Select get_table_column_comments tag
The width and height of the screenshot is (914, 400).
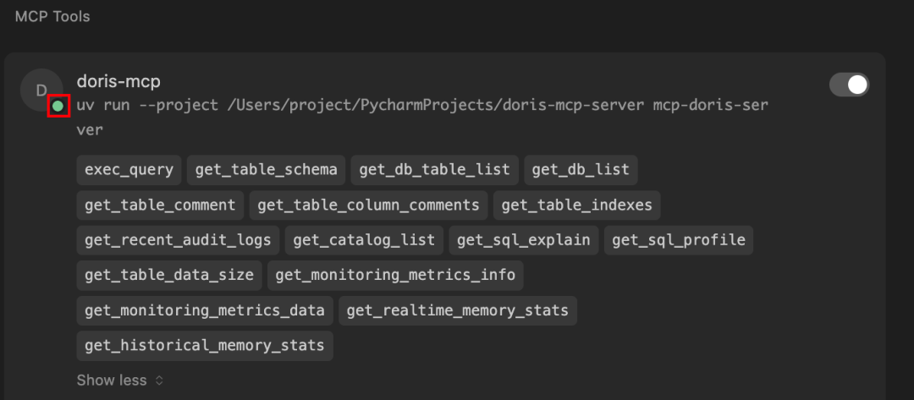pyautogui.click(x=368, y=205)
